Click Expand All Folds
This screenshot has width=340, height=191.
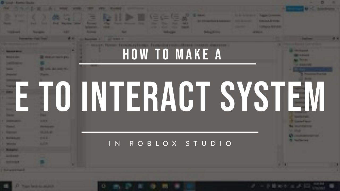pyautogui.click(x=270, y=21)
